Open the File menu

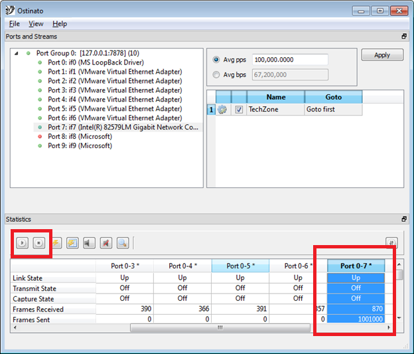[x=14, y=24]
